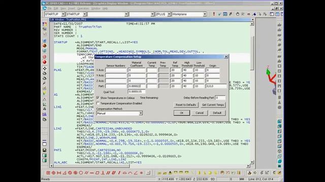325x182 pixels.
Task: Click the STARTUP label in Edit Window code
Action: point(60,42)
